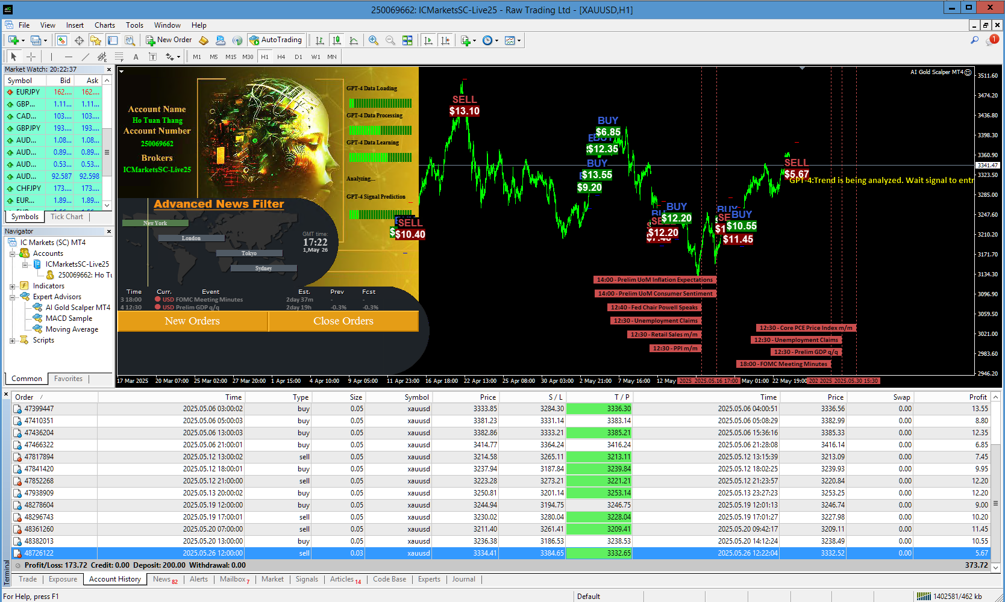This screenshot has width=1005, height=602.
Task: Draw a horizontal line tool
Action: click(x=68, y=57)
